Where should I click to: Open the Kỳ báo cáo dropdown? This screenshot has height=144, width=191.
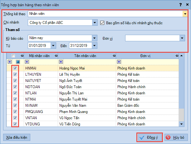[95, 38]
